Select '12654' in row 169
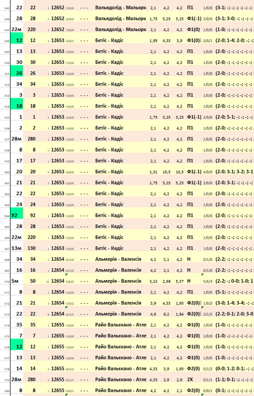 point(58,270)
